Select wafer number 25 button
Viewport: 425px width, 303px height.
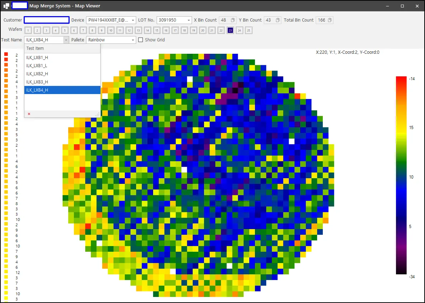point(249,30)
